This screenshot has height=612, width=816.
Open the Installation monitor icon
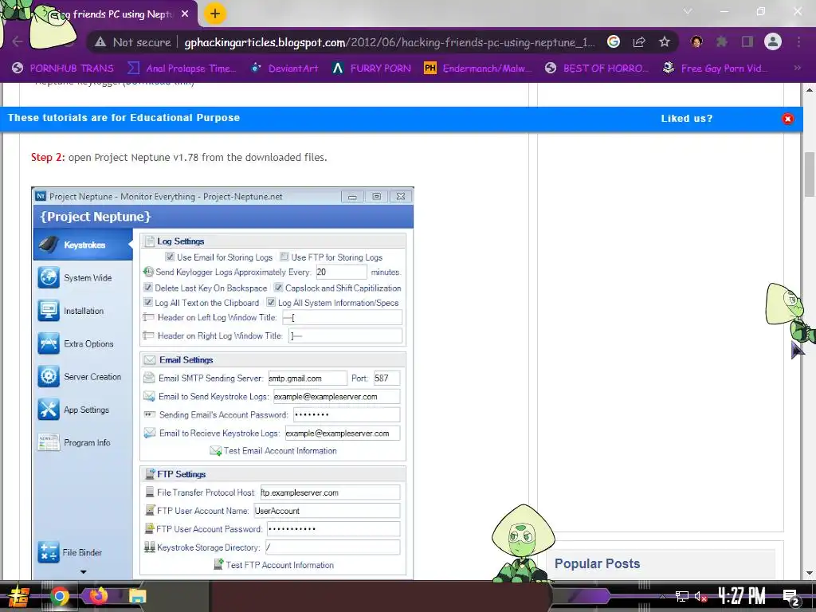(x=49, y=311)
